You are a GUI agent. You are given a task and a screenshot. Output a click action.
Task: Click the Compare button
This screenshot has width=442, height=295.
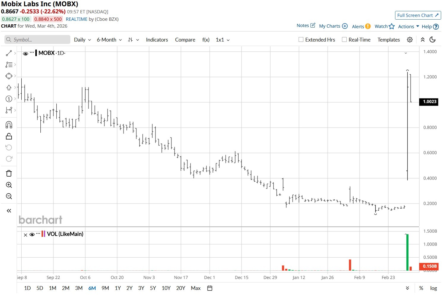185,40
